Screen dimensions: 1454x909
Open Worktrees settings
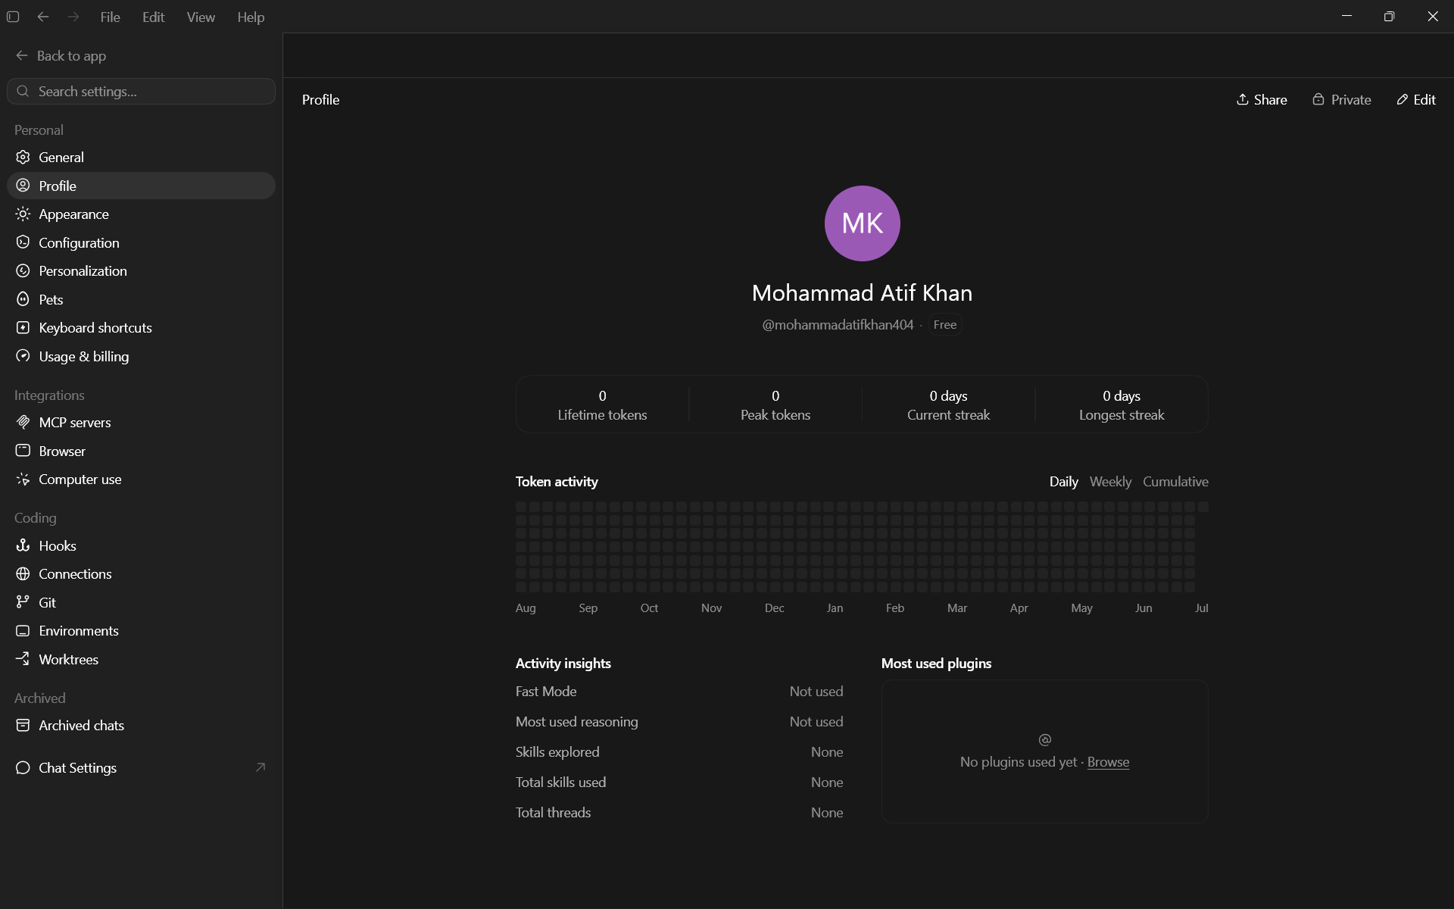(x=141, y=659)
